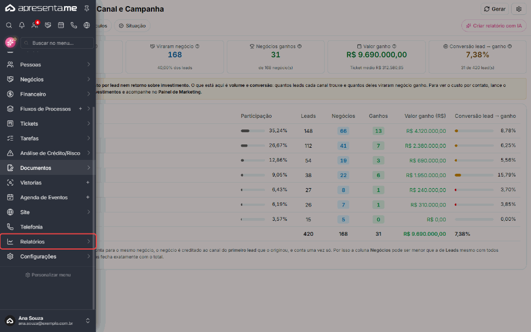Image resolution: width=531 pixels, height=332 pixels.
Task: Expand the Financeiro submenu chevron
Action: [x=88, y=94]
